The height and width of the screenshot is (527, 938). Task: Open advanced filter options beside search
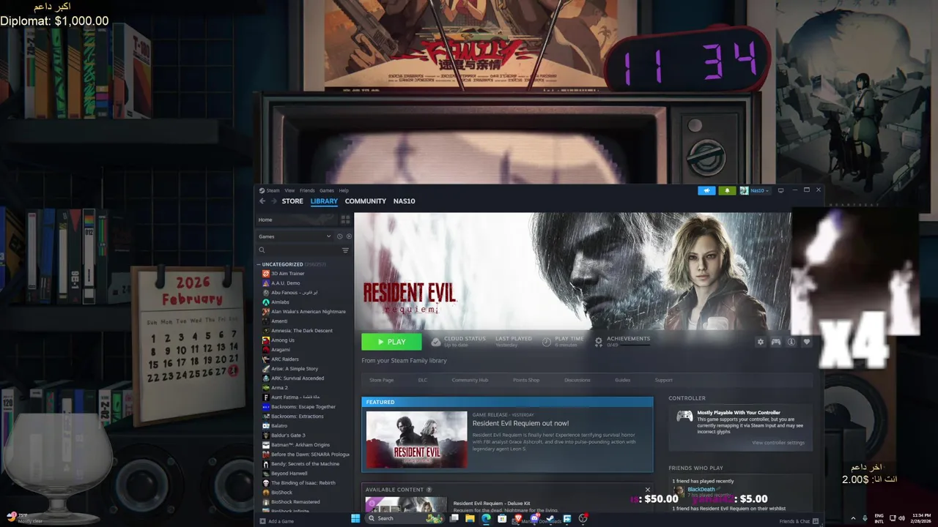(346, 250)
